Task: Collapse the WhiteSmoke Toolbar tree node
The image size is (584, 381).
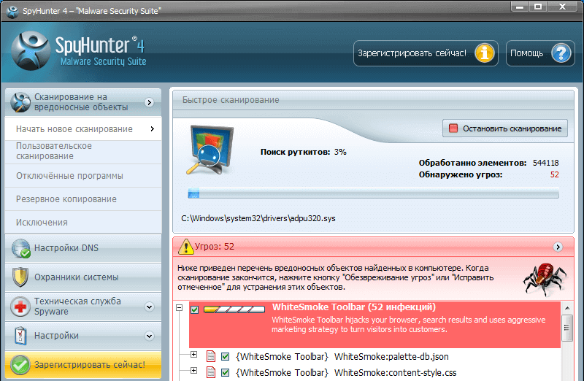Action: coord(180,307)
